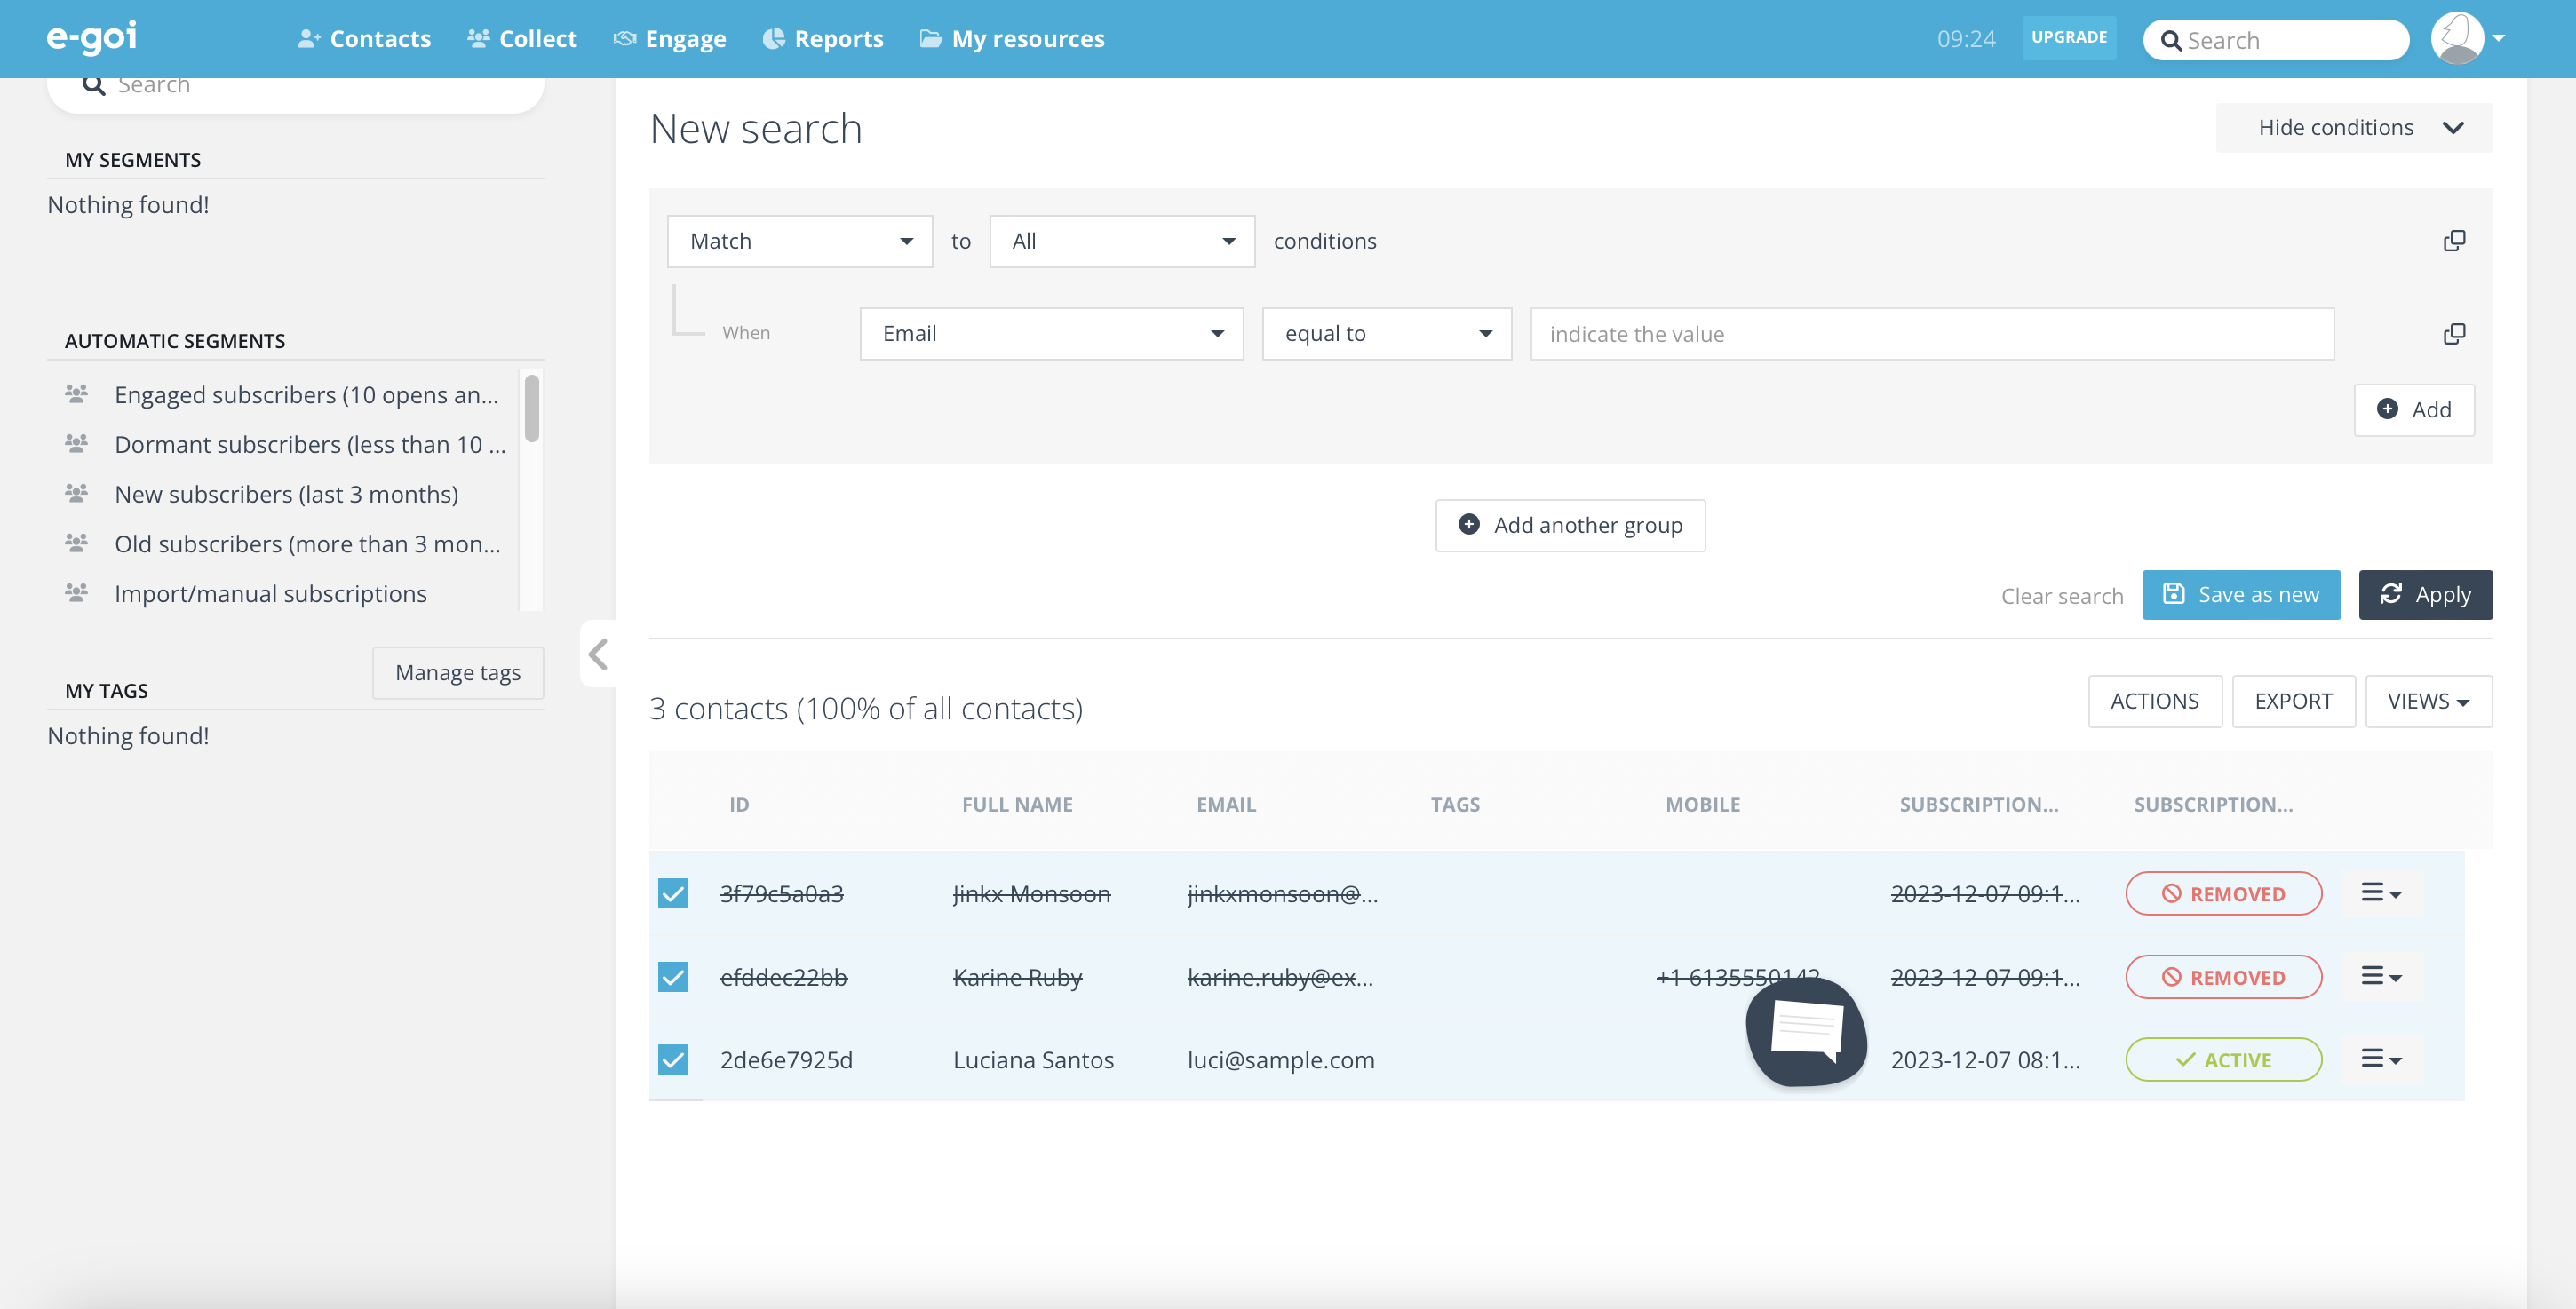This screenshot has height=1309, width=2576.
Task: Click the user avatar icon
Action: (x=2457, y=38)
